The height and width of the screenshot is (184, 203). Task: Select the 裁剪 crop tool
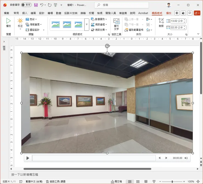click(x=161, y=23)
